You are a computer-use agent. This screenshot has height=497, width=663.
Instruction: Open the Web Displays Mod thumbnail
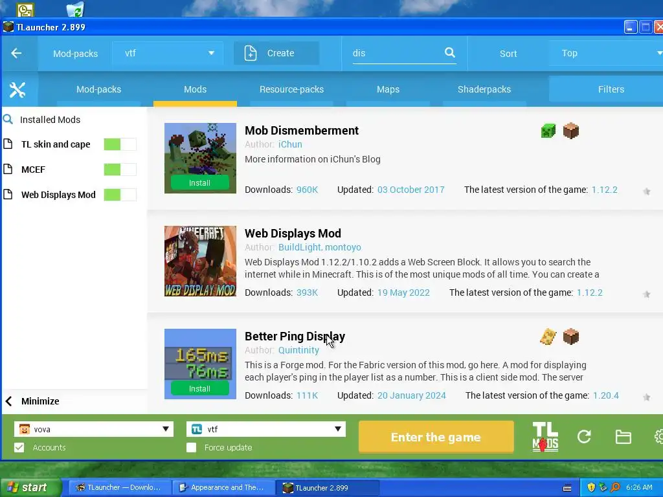coord(200,261)
